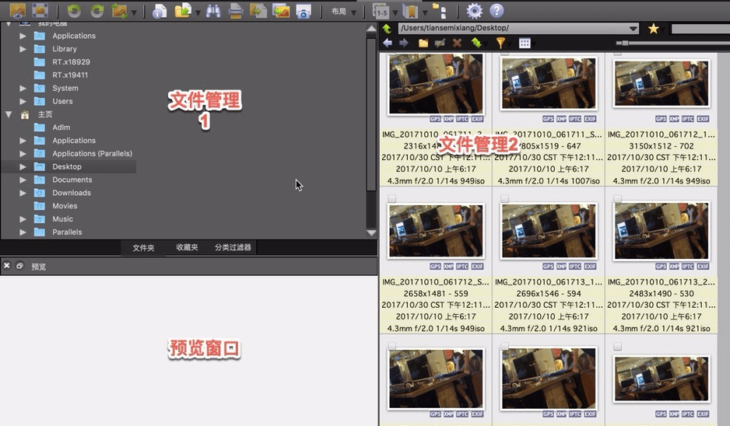
Task: Navigate back in browser
Action: [388, 44]
